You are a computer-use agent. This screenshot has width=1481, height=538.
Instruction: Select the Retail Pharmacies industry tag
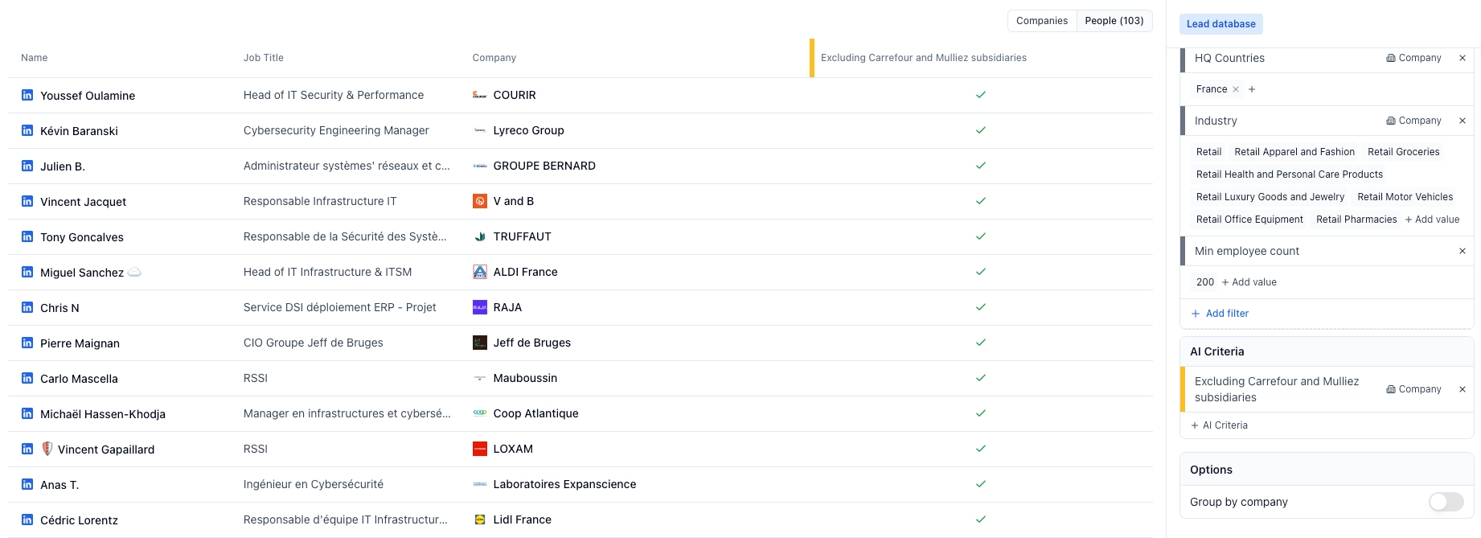1356,220
